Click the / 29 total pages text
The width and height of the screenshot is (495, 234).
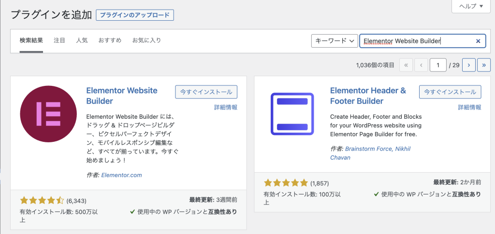[x=454, y=65]
